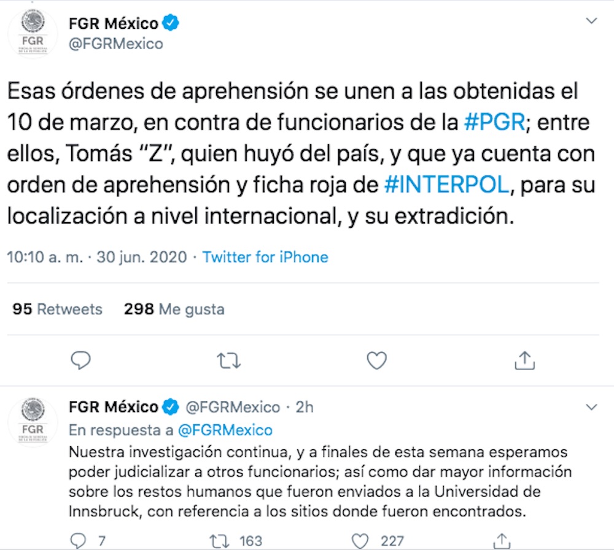Like the main tweet via heart icon
Screen dimensions: 614x550
click(x=376, y=361)
